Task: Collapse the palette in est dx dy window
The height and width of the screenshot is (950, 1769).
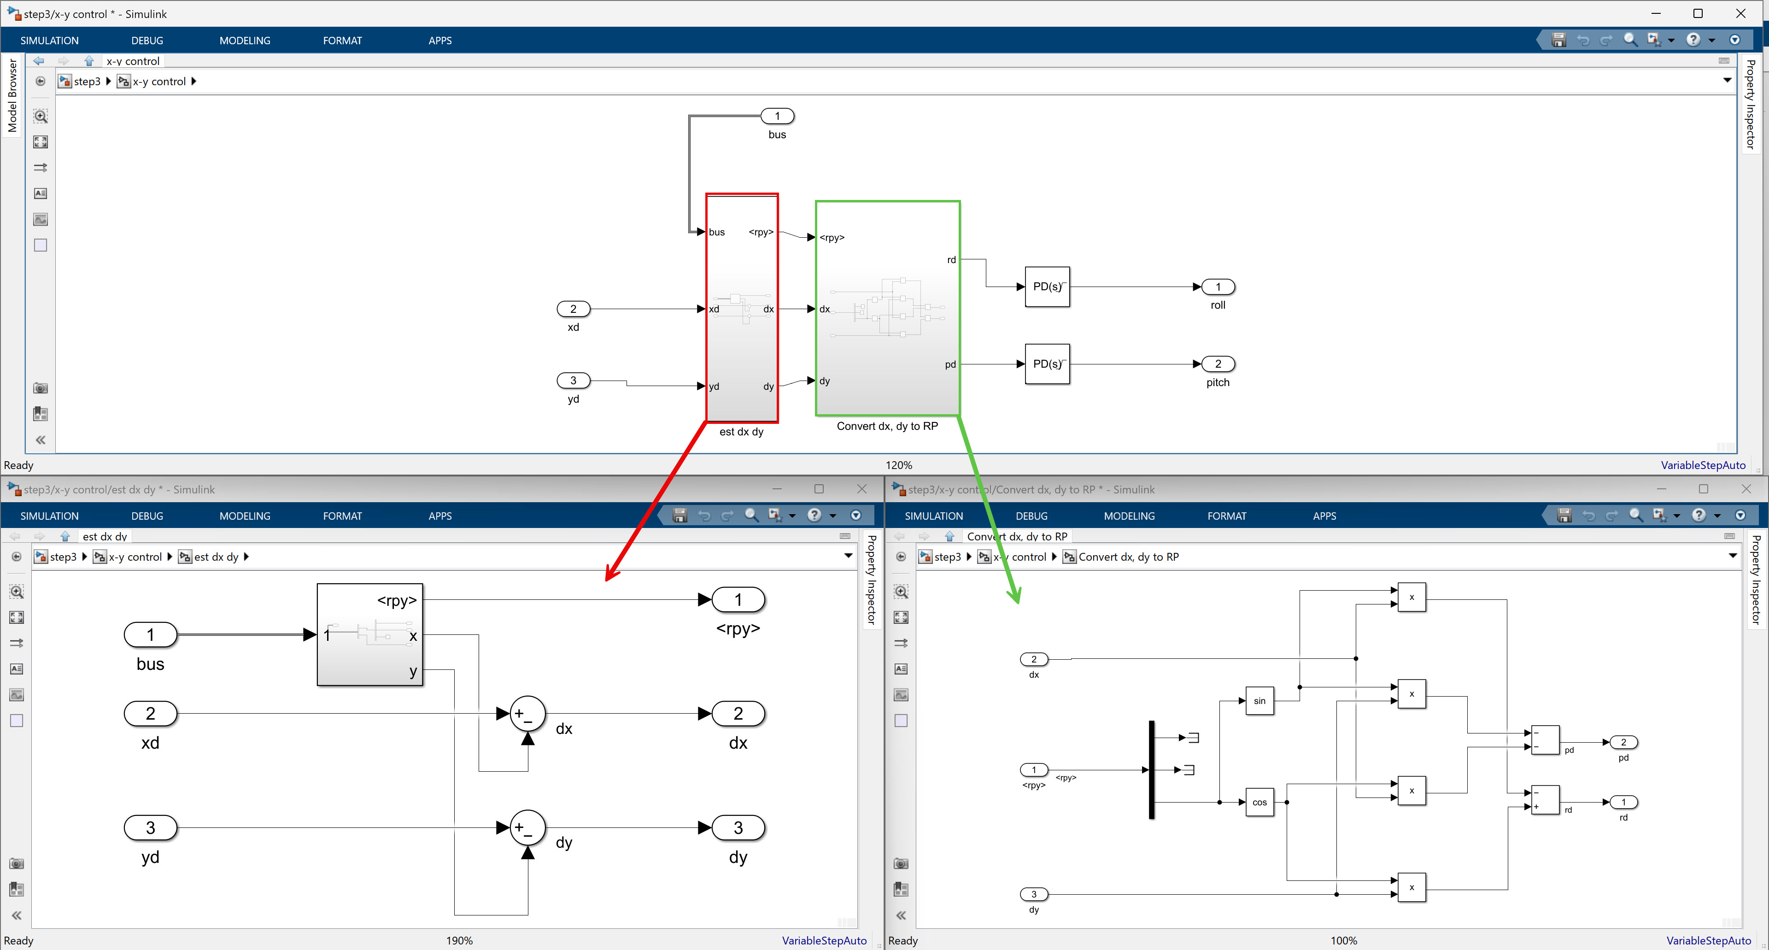Action: click(x=17, y=915)
